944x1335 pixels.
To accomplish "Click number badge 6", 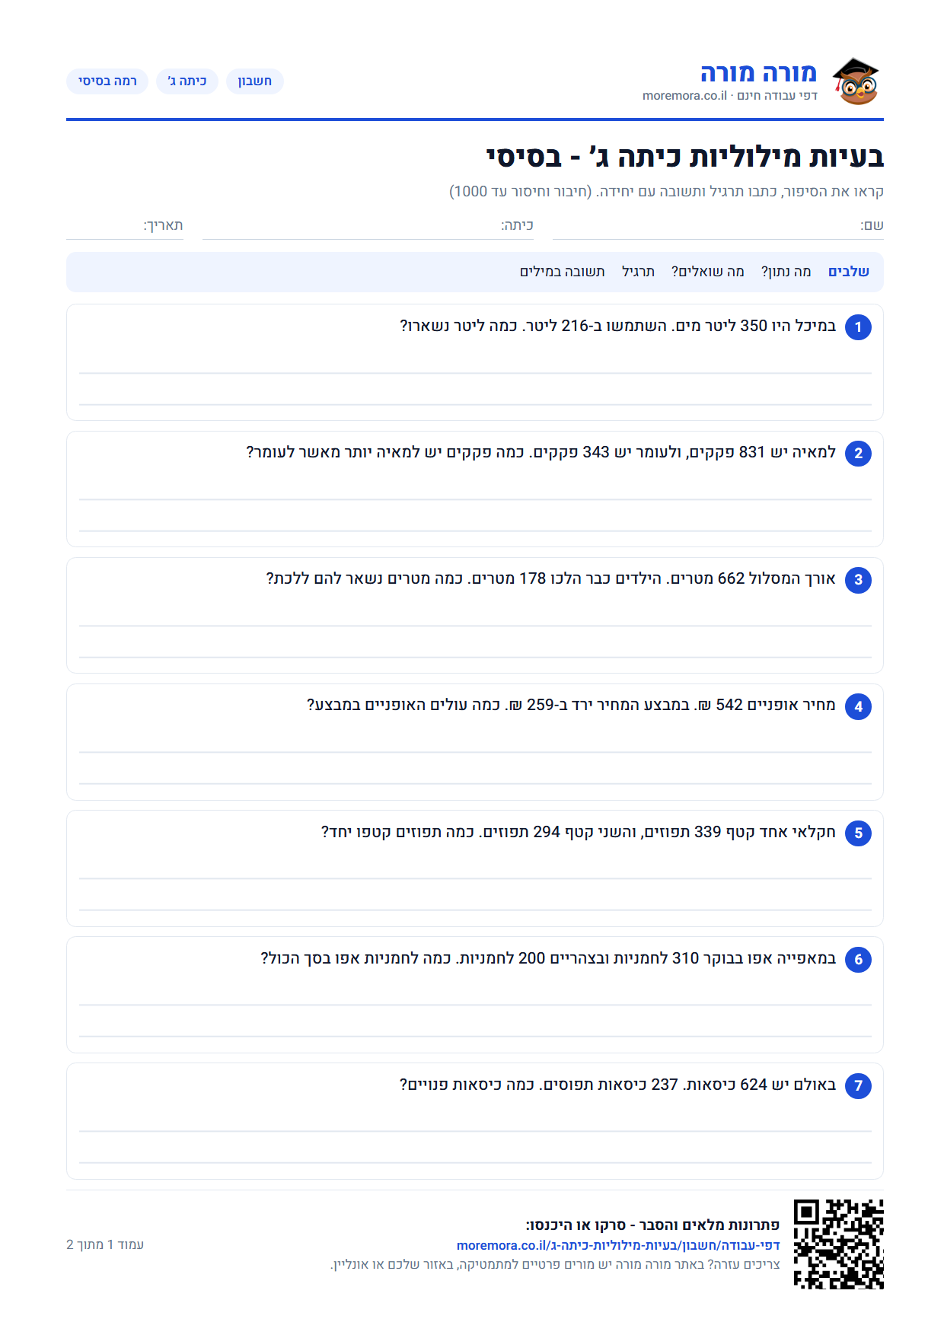I will 858,959.
